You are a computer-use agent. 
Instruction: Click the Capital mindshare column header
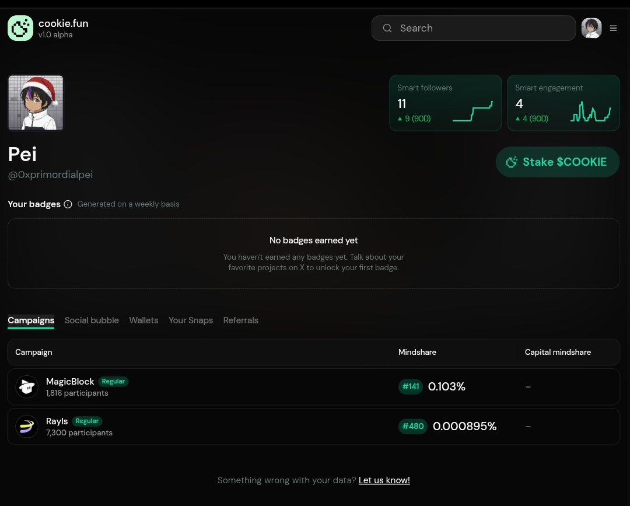click(x=558, y=352)
